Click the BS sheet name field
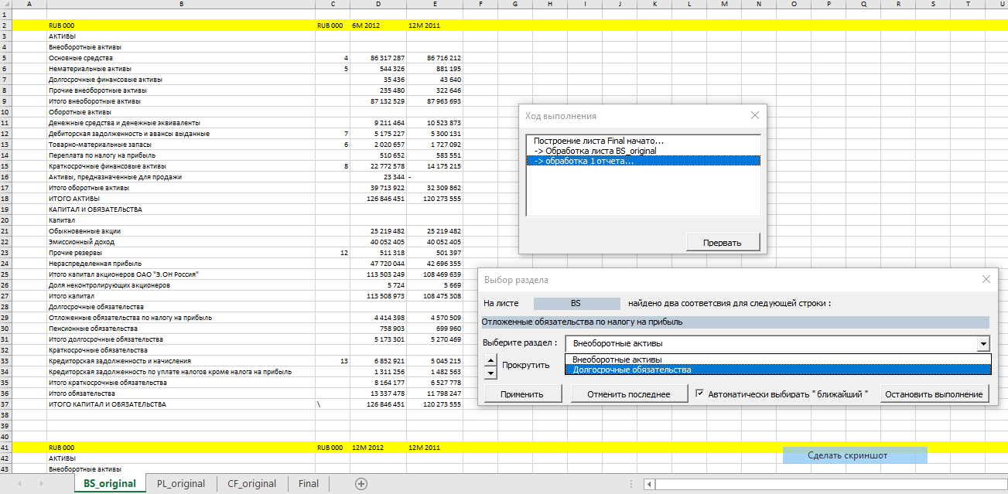Image resolution: width=1008 pixels, height=494 pixels. click(576, 304)
